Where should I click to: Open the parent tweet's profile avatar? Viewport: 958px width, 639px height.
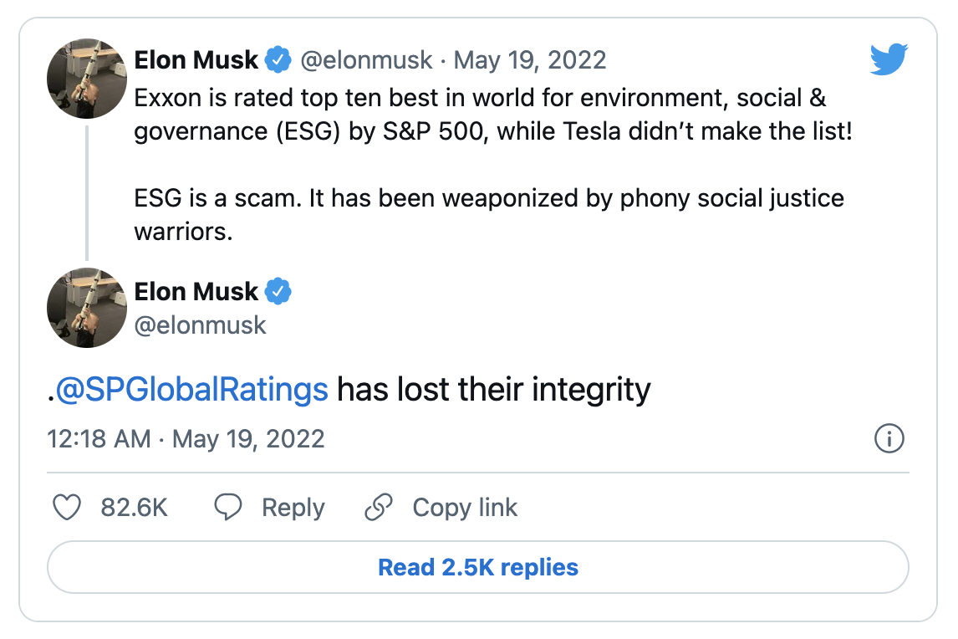click(86, 78)
